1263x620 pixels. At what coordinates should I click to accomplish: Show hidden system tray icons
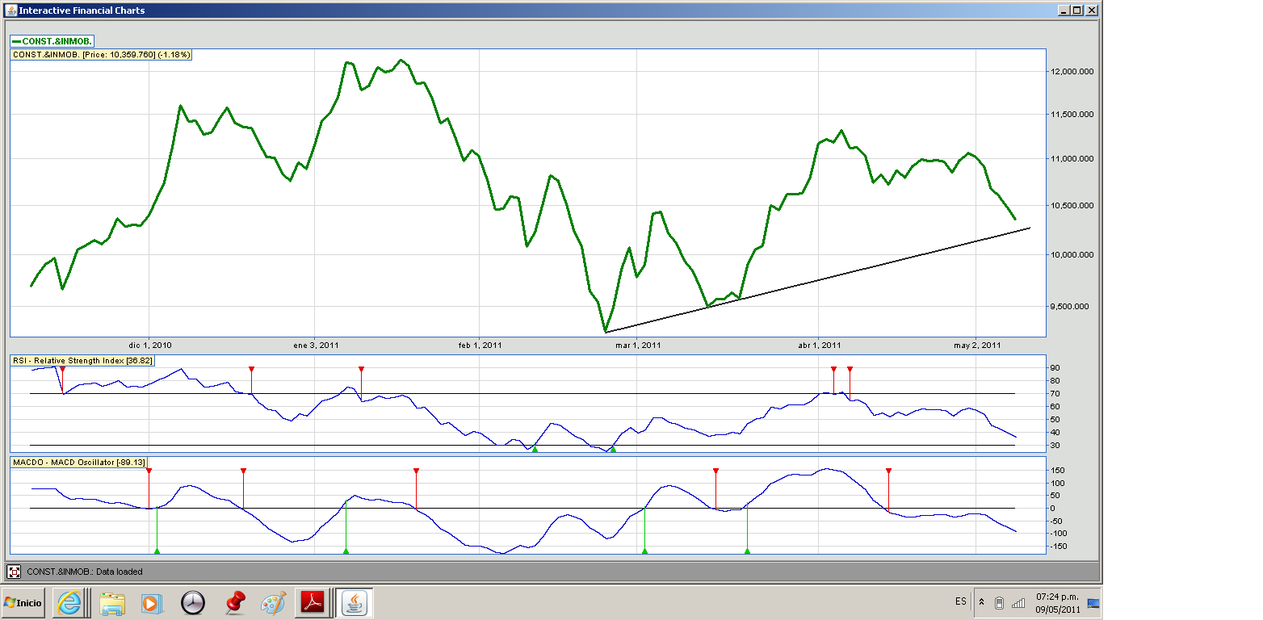[981, 602]
